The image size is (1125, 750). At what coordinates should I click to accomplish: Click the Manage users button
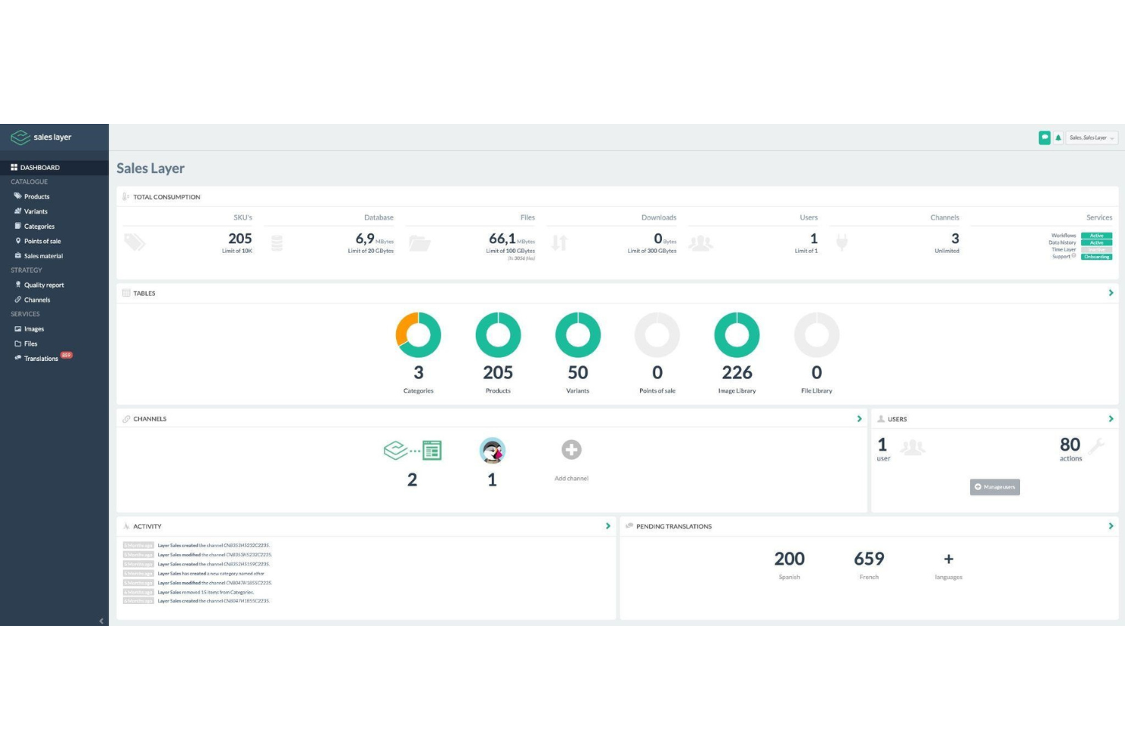coord(994,487)
